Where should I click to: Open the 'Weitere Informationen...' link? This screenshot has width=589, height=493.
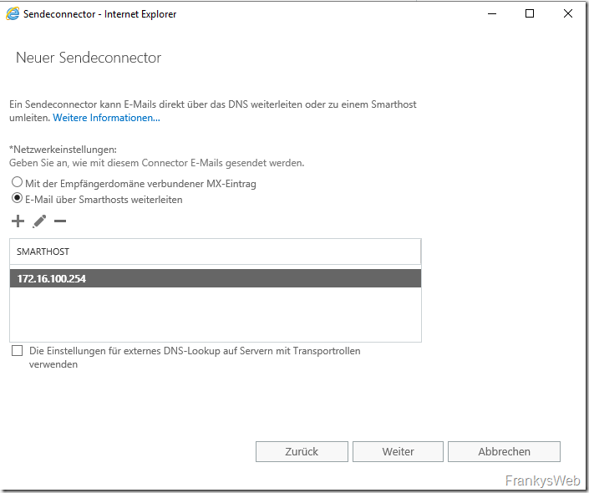point(106,118)
